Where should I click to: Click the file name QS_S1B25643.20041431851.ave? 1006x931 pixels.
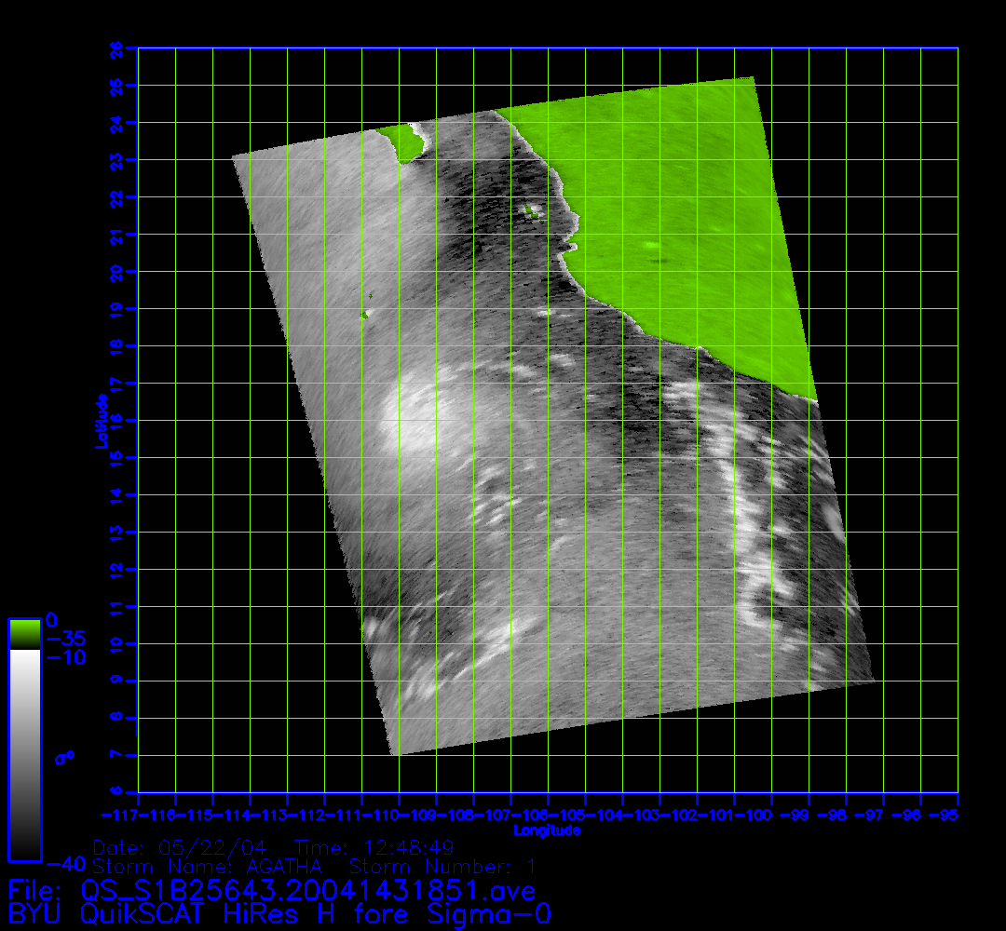click(308, 891)
